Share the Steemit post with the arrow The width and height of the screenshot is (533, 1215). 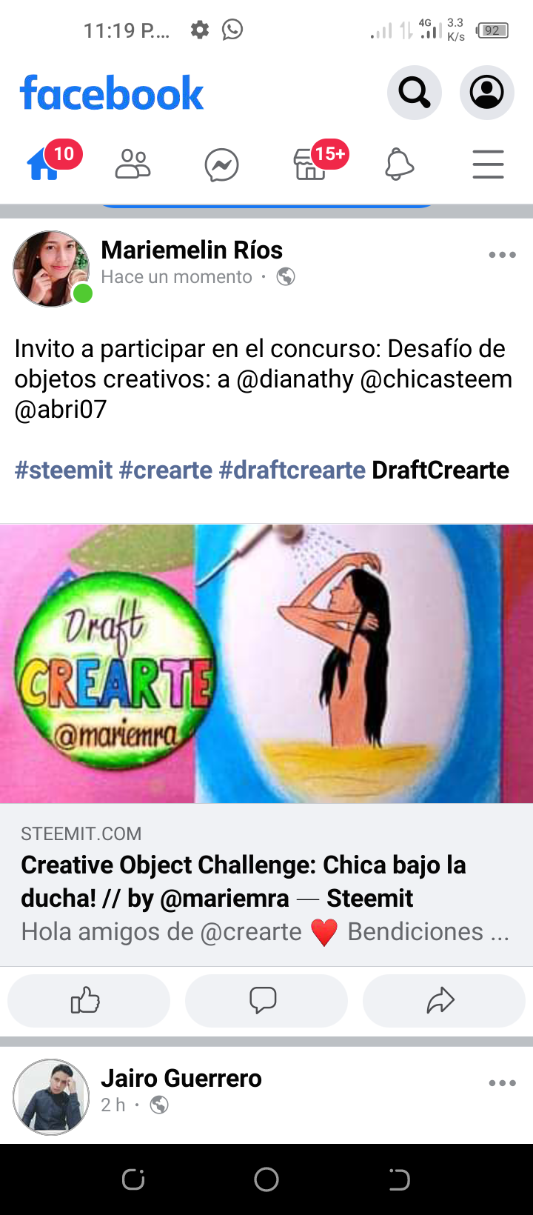444,1001
